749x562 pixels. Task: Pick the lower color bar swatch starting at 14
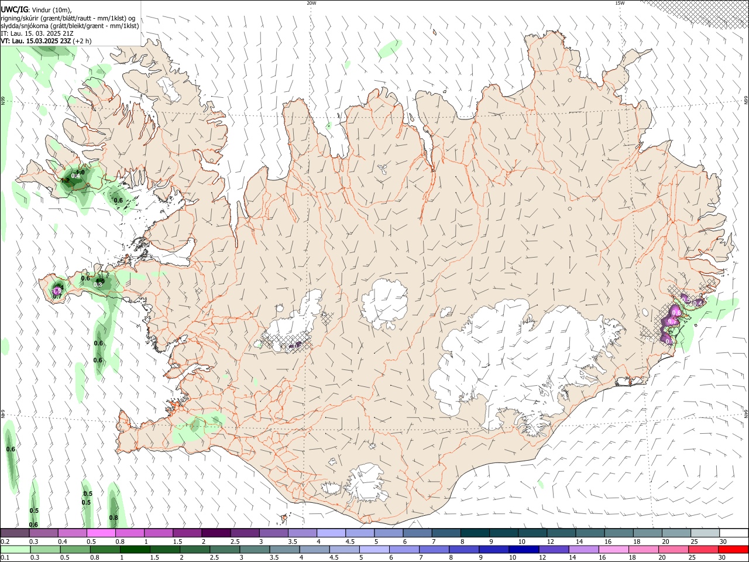(x=583, y=550)
